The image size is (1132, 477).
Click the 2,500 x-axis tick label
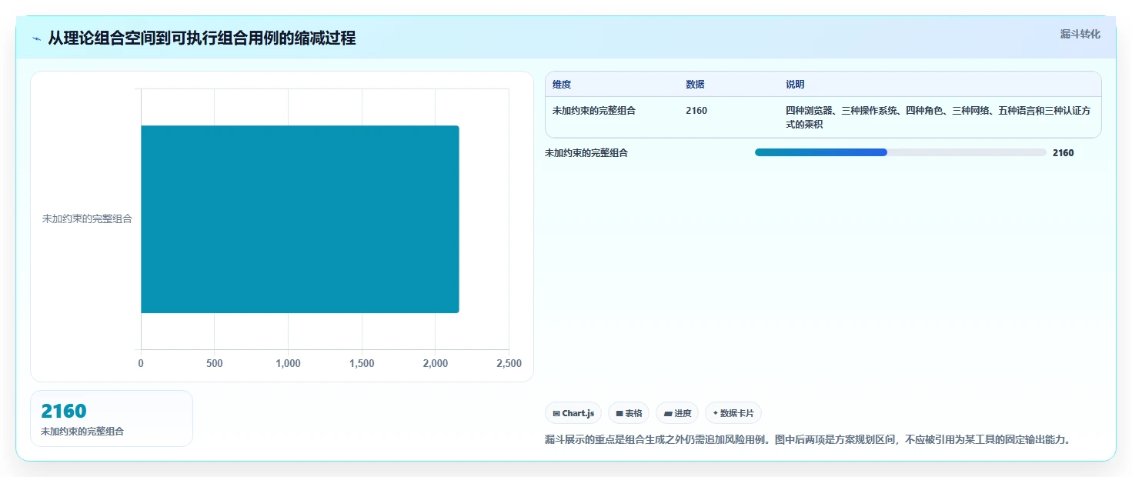tap(509, 364)
